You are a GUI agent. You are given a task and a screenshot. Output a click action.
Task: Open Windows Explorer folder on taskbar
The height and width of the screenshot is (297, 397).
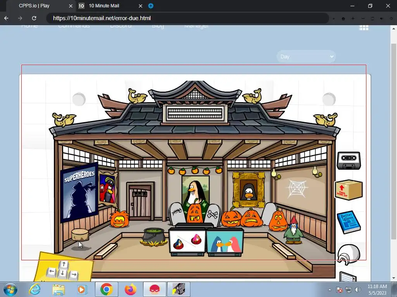(59, 289)
